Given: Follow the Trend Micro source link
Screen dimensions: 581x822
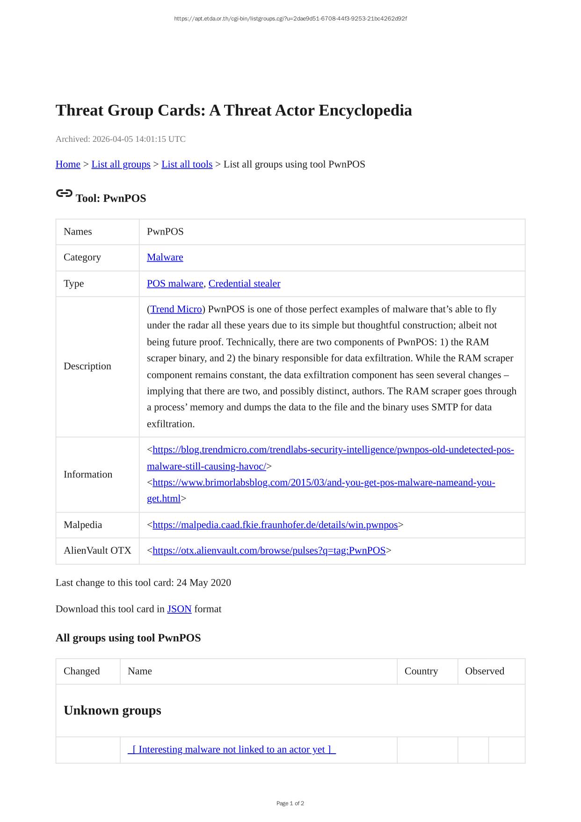Looking at the screenshot, I should coord(176,309).
